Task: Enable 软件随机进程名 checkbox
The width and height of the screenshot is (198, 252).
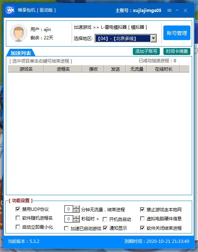Action: click(x=18, y=218)
